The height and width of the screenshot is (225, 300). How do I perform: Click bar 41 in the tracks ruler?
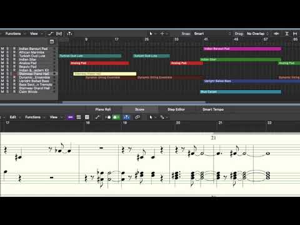point(206,39)
